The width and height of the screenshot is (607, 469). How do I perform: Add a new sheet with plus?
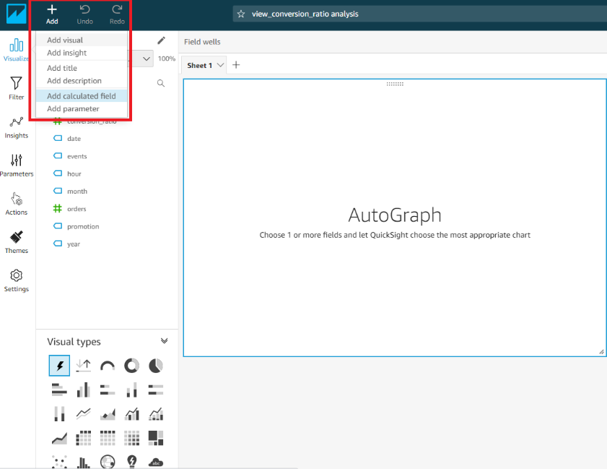click(236, 65)
